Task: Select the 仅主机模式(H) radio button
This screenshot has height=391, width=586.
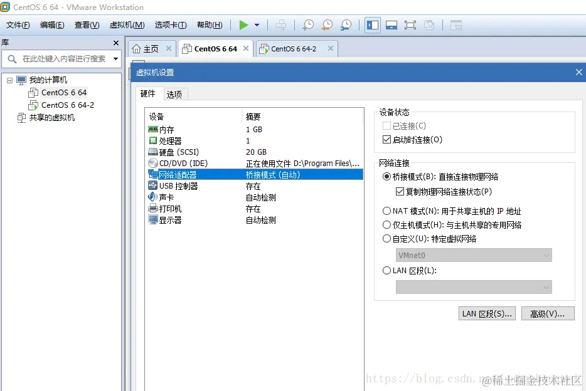Action: tap(387, 225)
